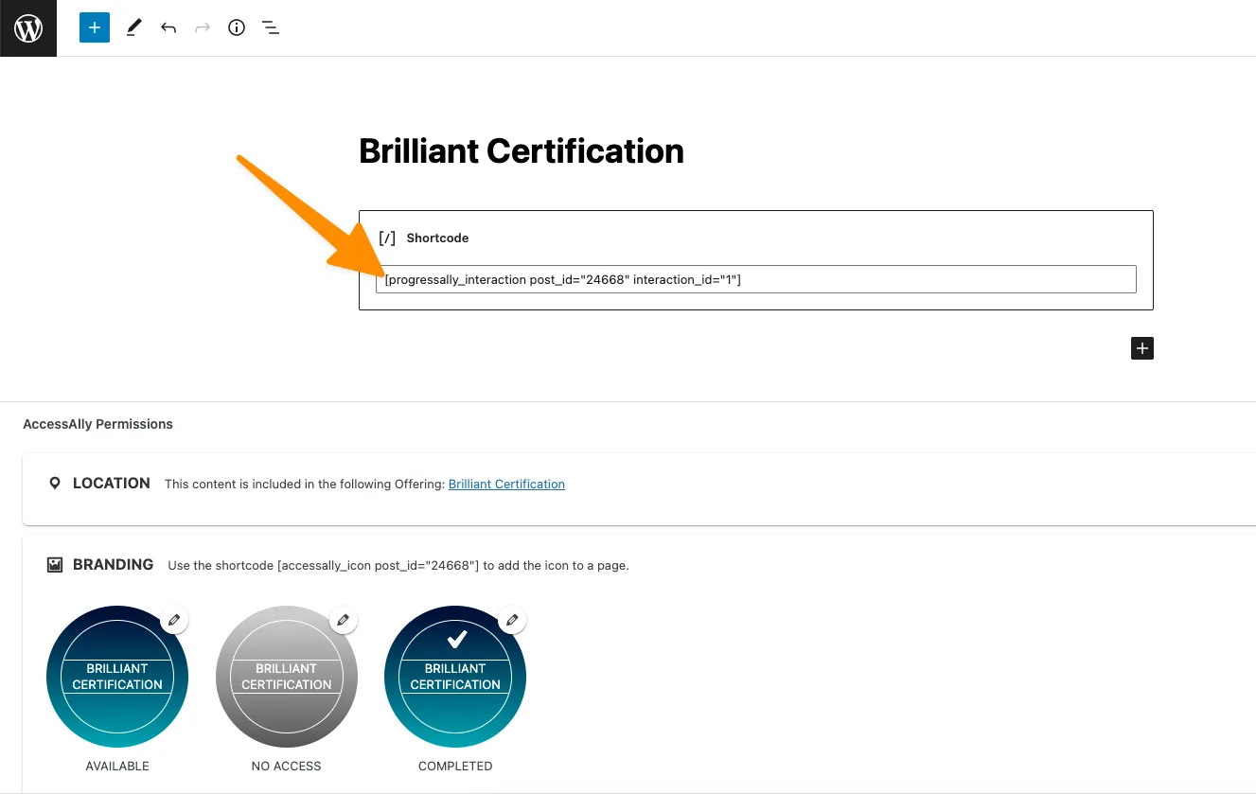This screenshot has width=1256, height=794.
Task: Select the pencil Tools icon in toolbar
Action: pos(133,28)
